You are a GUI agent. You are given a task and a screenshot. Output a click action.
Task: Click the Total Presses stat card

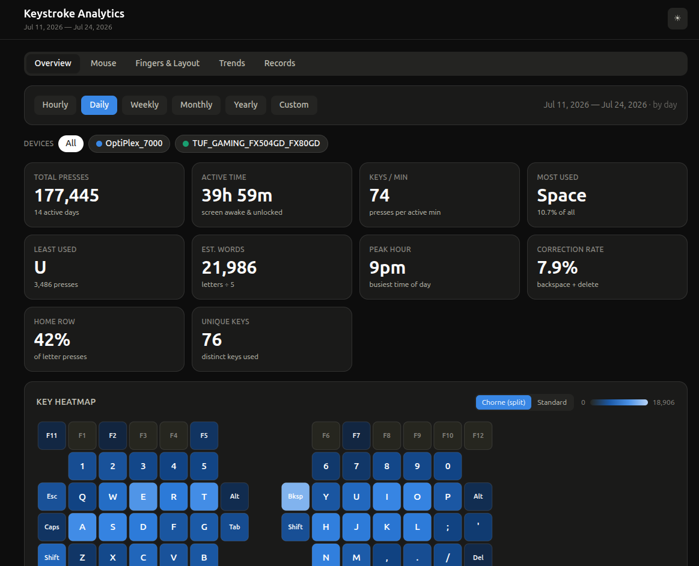[105, 195]
